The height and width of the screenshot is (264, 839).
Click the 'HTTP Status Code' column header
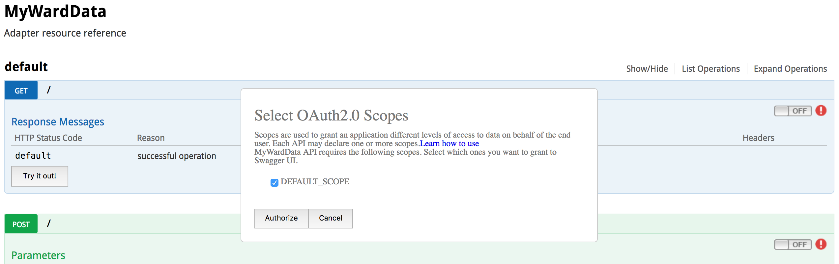(48, 138)
